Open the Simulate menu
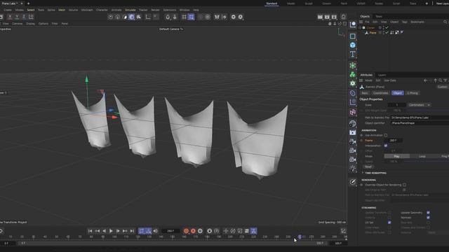The image size is (449, 252). click(x=130, y=10)
